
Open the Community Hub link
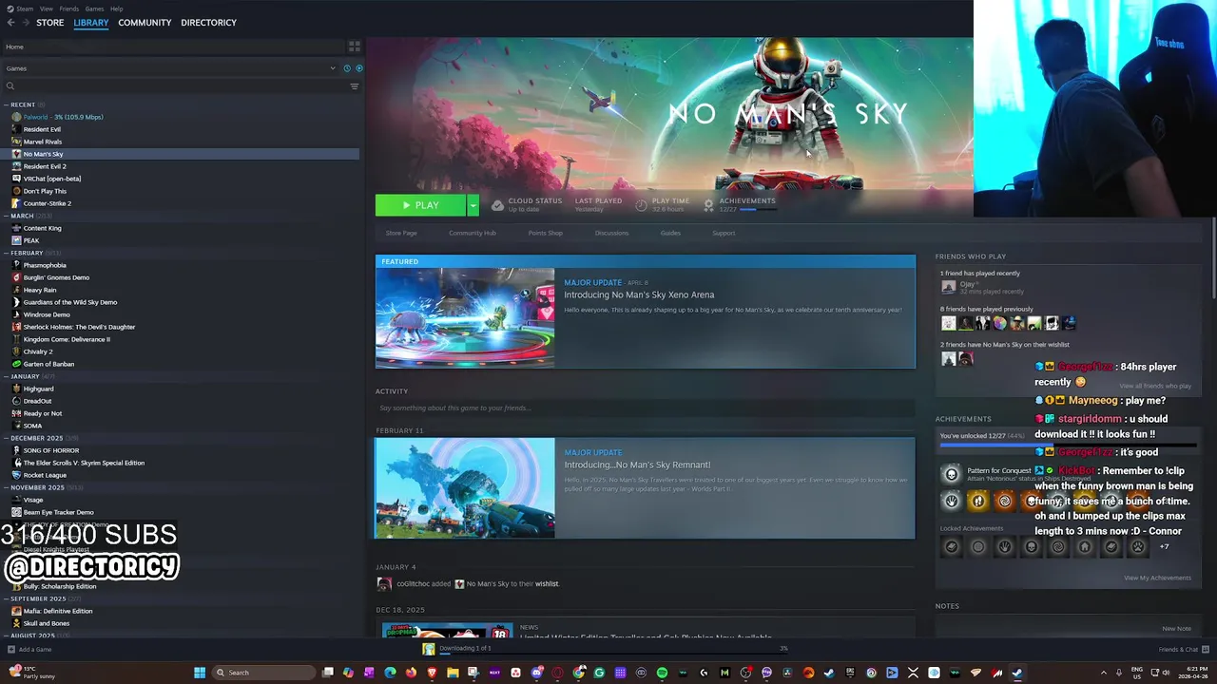coord(473,233)
